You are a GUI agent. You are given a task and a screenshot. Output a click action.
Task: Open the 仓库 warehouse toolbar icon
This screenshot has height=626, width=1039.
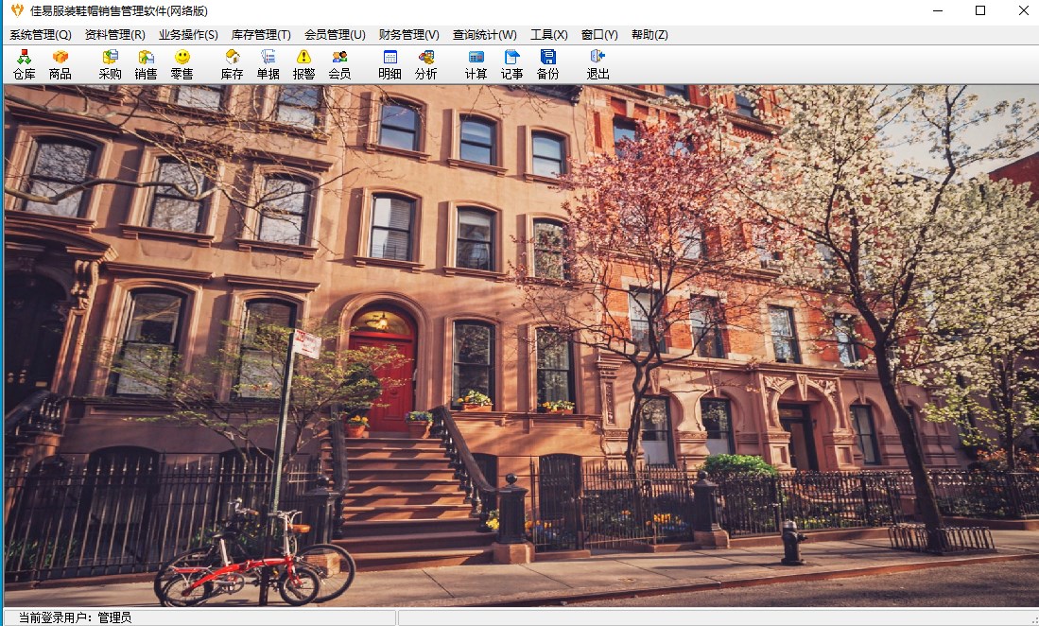click(25, 64)
